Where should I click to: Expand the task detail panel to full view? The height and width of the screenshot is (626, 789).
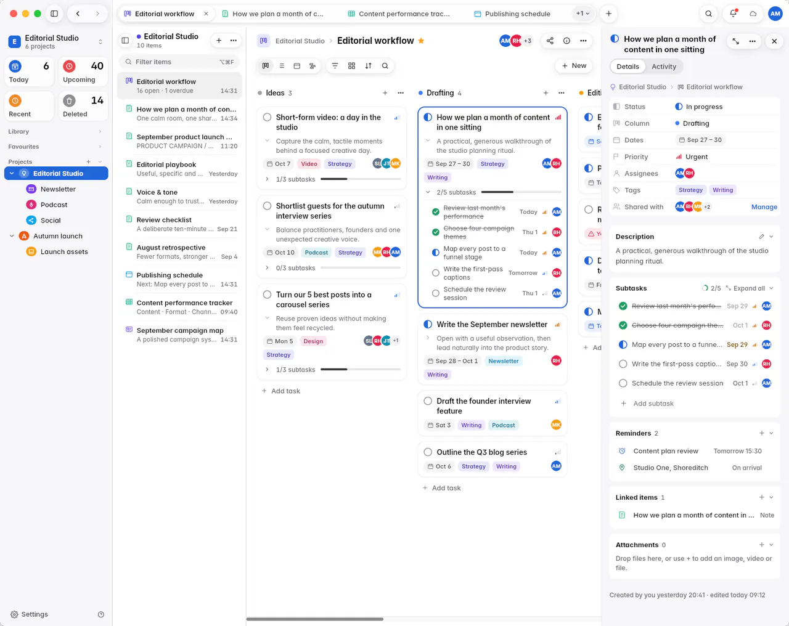735,41
